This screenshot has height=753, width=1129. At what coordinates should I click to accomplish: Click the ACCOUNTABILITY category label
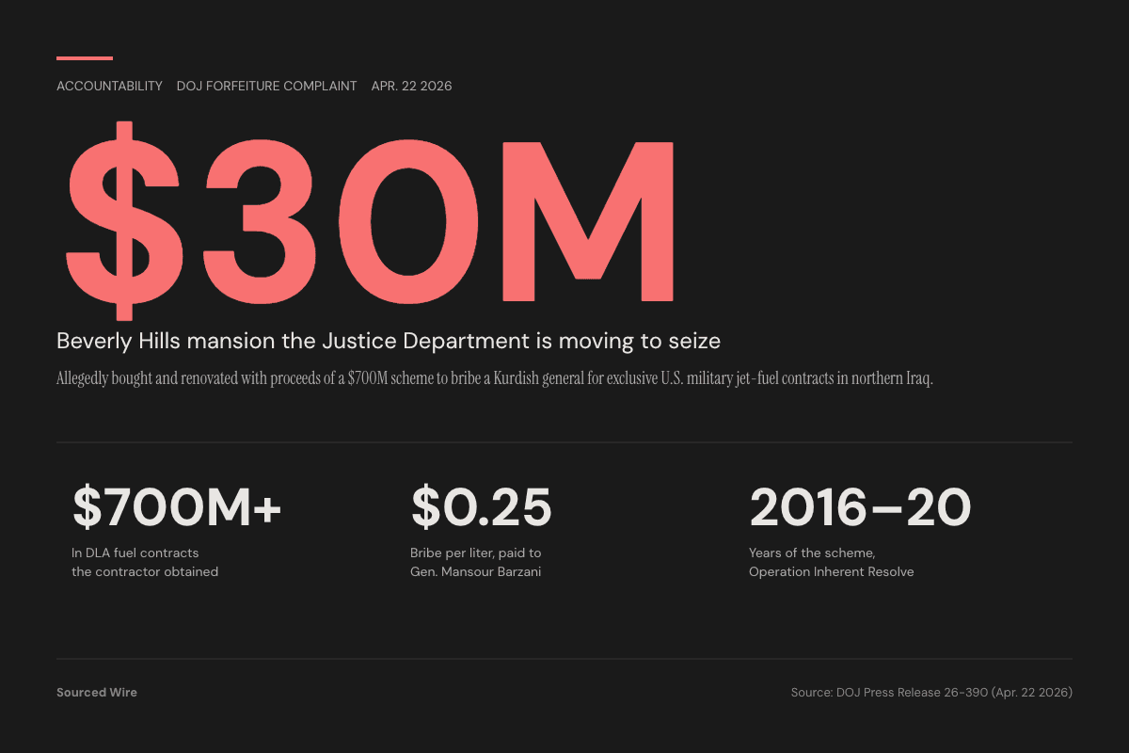click(x=109, y=86)
